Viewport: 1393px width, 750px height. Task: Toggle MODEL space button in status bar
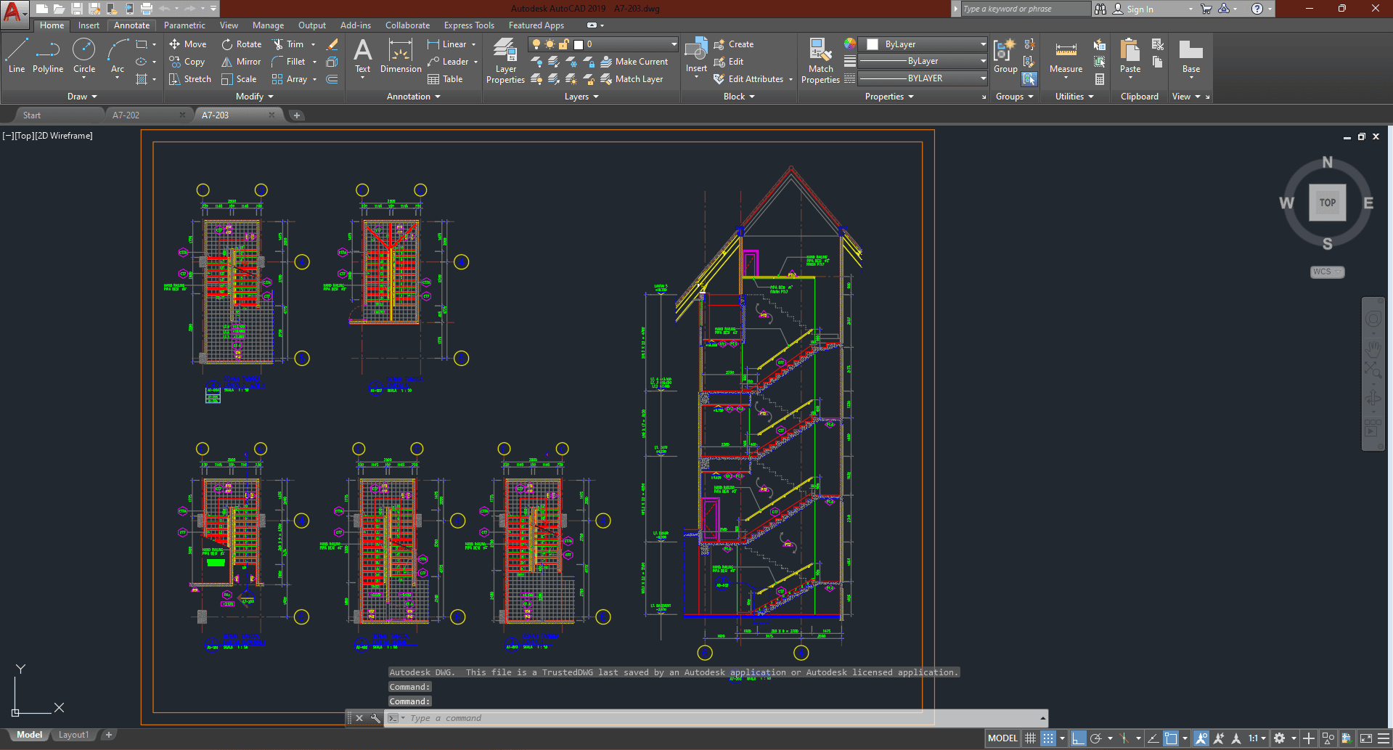point(1002,738)
